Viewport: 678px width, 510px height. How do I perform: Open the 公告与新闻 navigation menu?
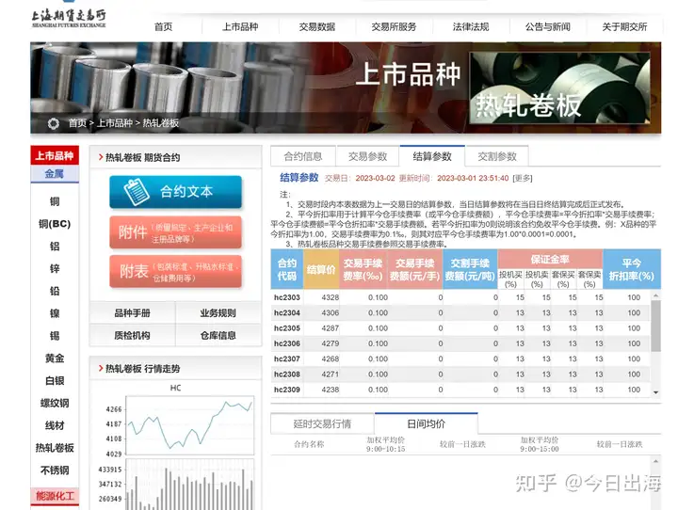click(547, 26)
